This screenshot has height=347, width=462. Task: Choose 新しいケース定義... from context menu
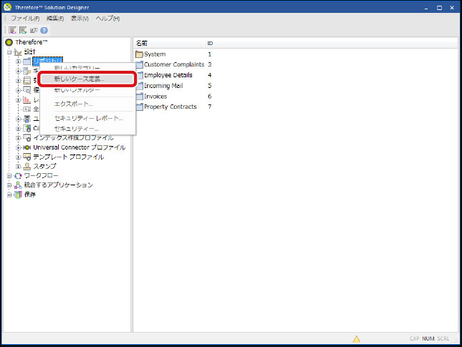coord(79,79)
